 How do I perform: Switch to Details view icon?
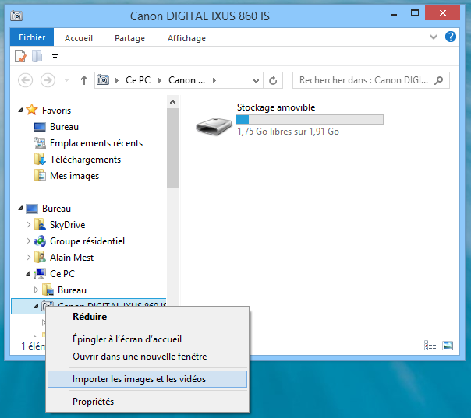tap(430, 346)
